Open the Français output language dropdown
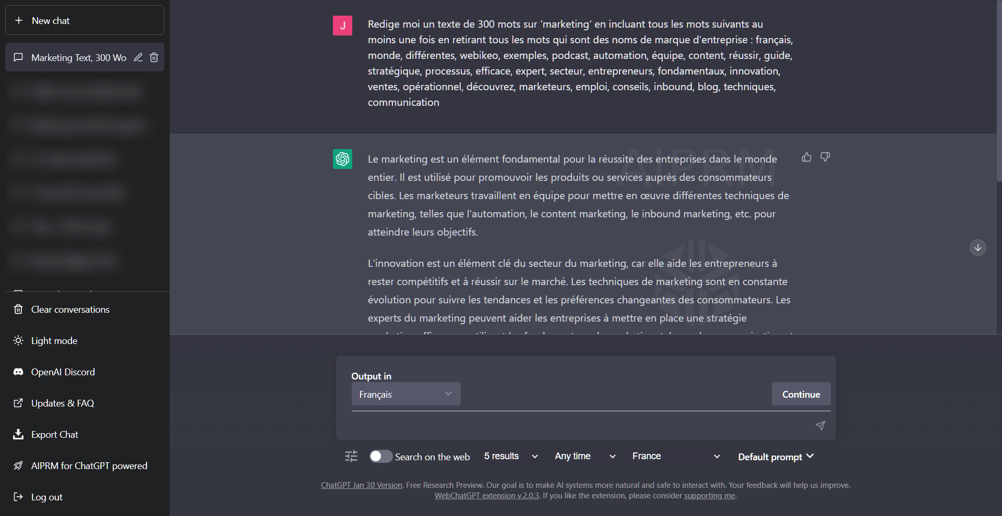This screenshot has height=516, width=1002. click(405, 394)
